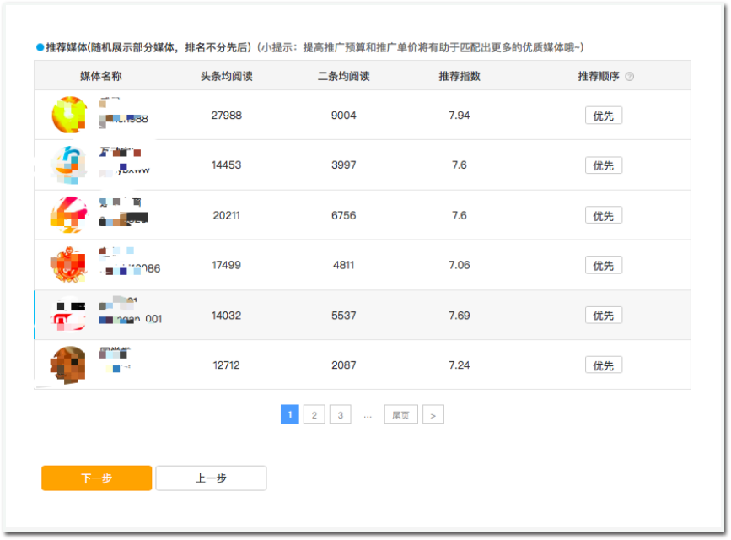Open the media avatar in the 12712 row

tap(69, 364)
